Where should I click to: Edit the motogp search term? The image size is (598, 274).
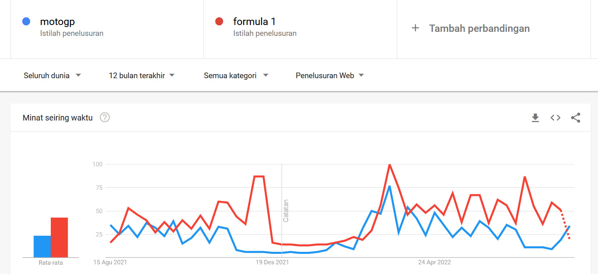(57, 21)
